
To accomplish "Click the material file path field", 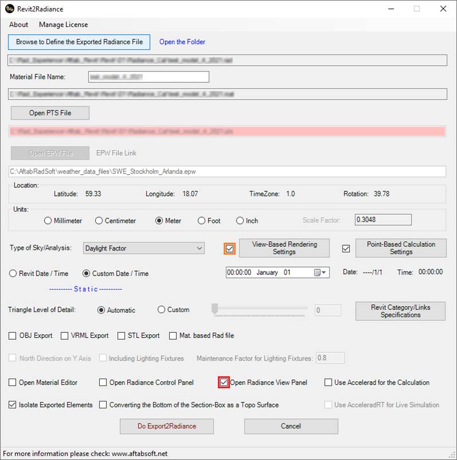I will pyautogui.click(x=227, y=94).
